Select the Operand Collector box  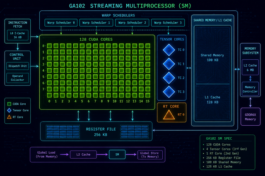(17, 78)
